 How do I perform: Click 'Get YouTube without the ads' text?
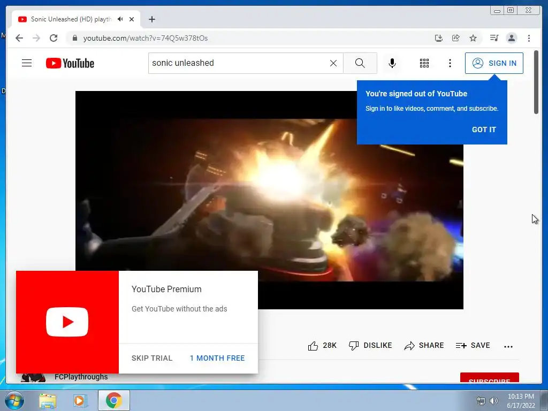click(179, 309)
